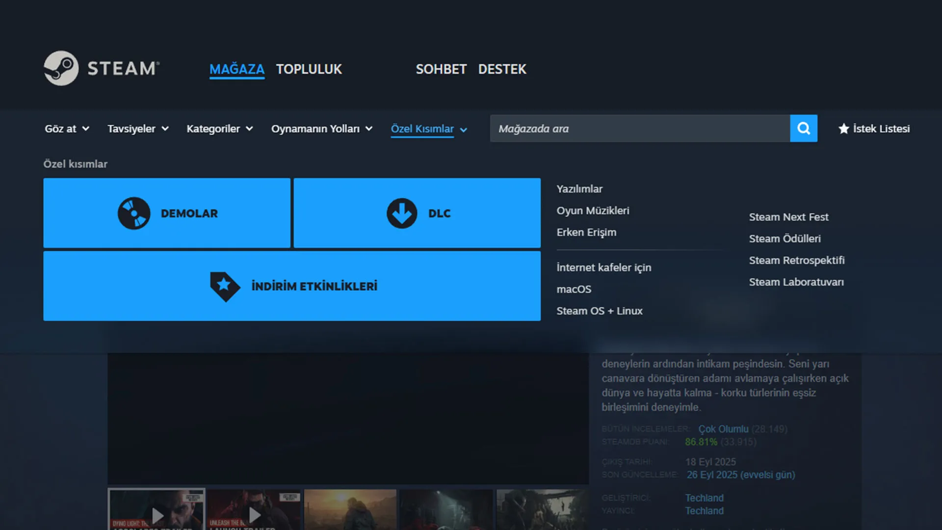This screenshot has height=530, width=942.
Task: Open the DESTEK menu item
Action: (x=502, y=69)
